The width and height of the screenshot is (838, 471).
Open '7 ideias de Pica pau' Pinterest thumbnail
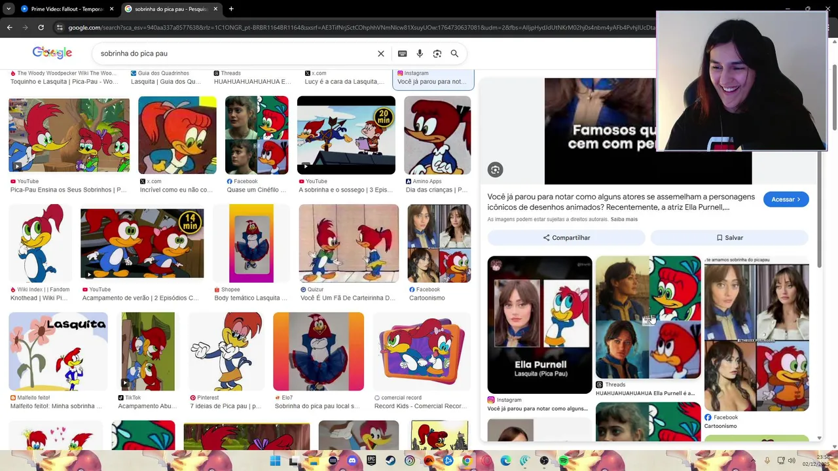[227, 351]
